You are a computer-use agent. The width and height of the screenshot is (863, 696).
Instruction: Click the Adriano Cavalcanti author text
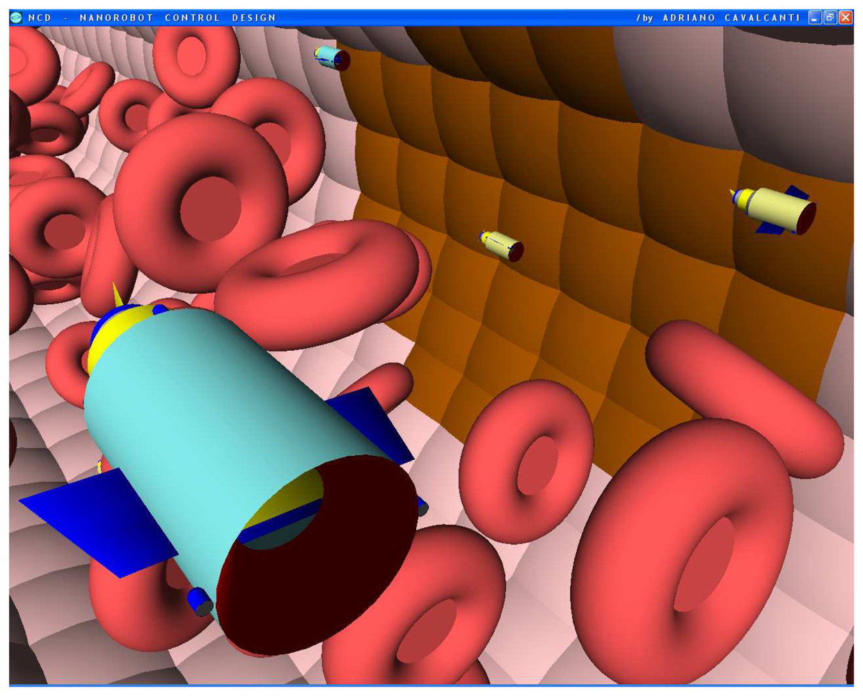[731, 17]
